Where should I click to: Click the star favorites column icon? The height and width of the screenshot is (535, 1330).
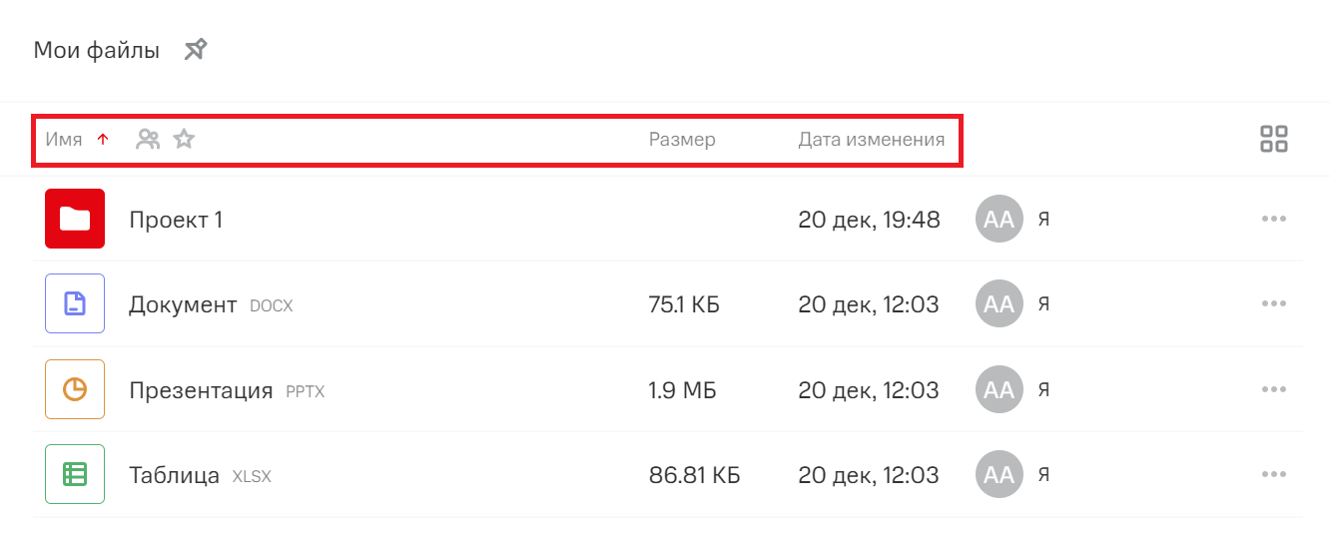(184, 140)
